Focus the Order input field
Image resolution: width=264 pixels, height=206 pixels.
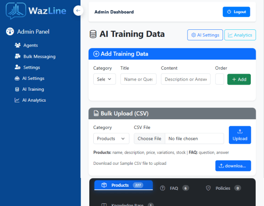tap(220, 79)
